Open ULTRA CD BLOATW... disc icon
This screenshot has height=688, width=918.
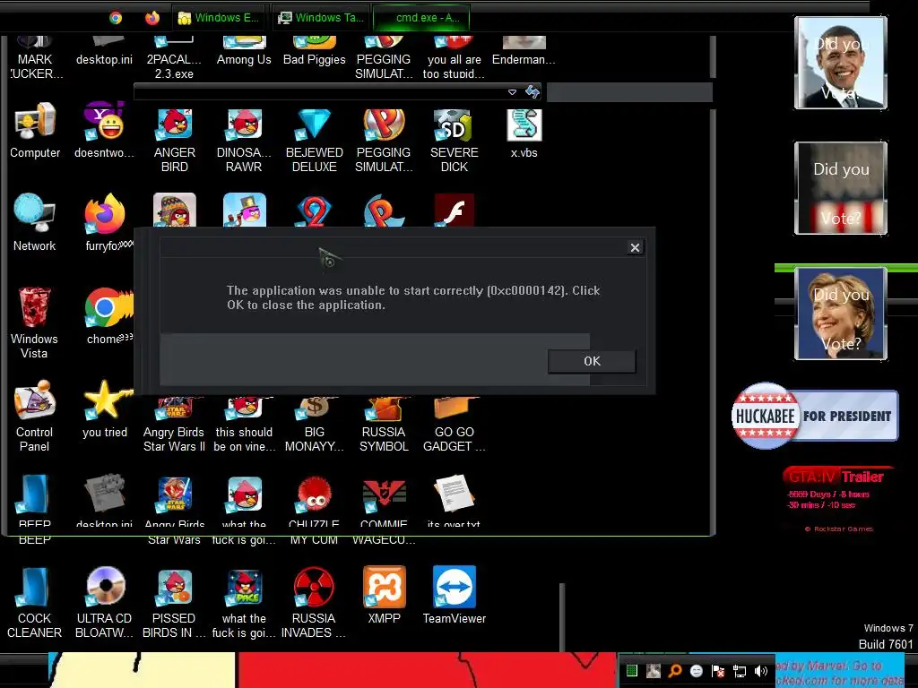pos(104,603)
